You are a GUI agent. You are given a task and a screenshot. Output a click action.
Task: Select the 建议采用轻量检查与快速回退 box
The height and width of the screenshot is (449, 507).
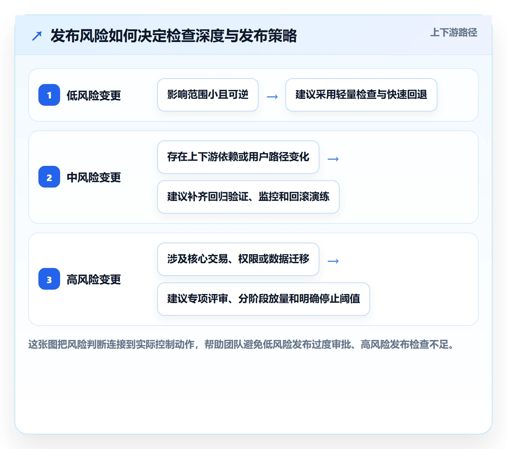click(361, 95)
